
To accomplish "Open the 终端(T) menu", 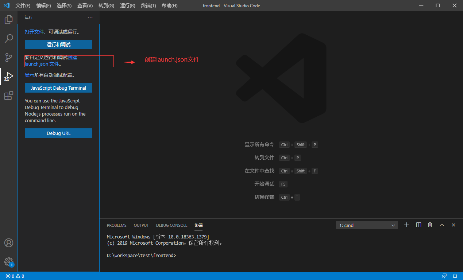I will tap(148, 6).
